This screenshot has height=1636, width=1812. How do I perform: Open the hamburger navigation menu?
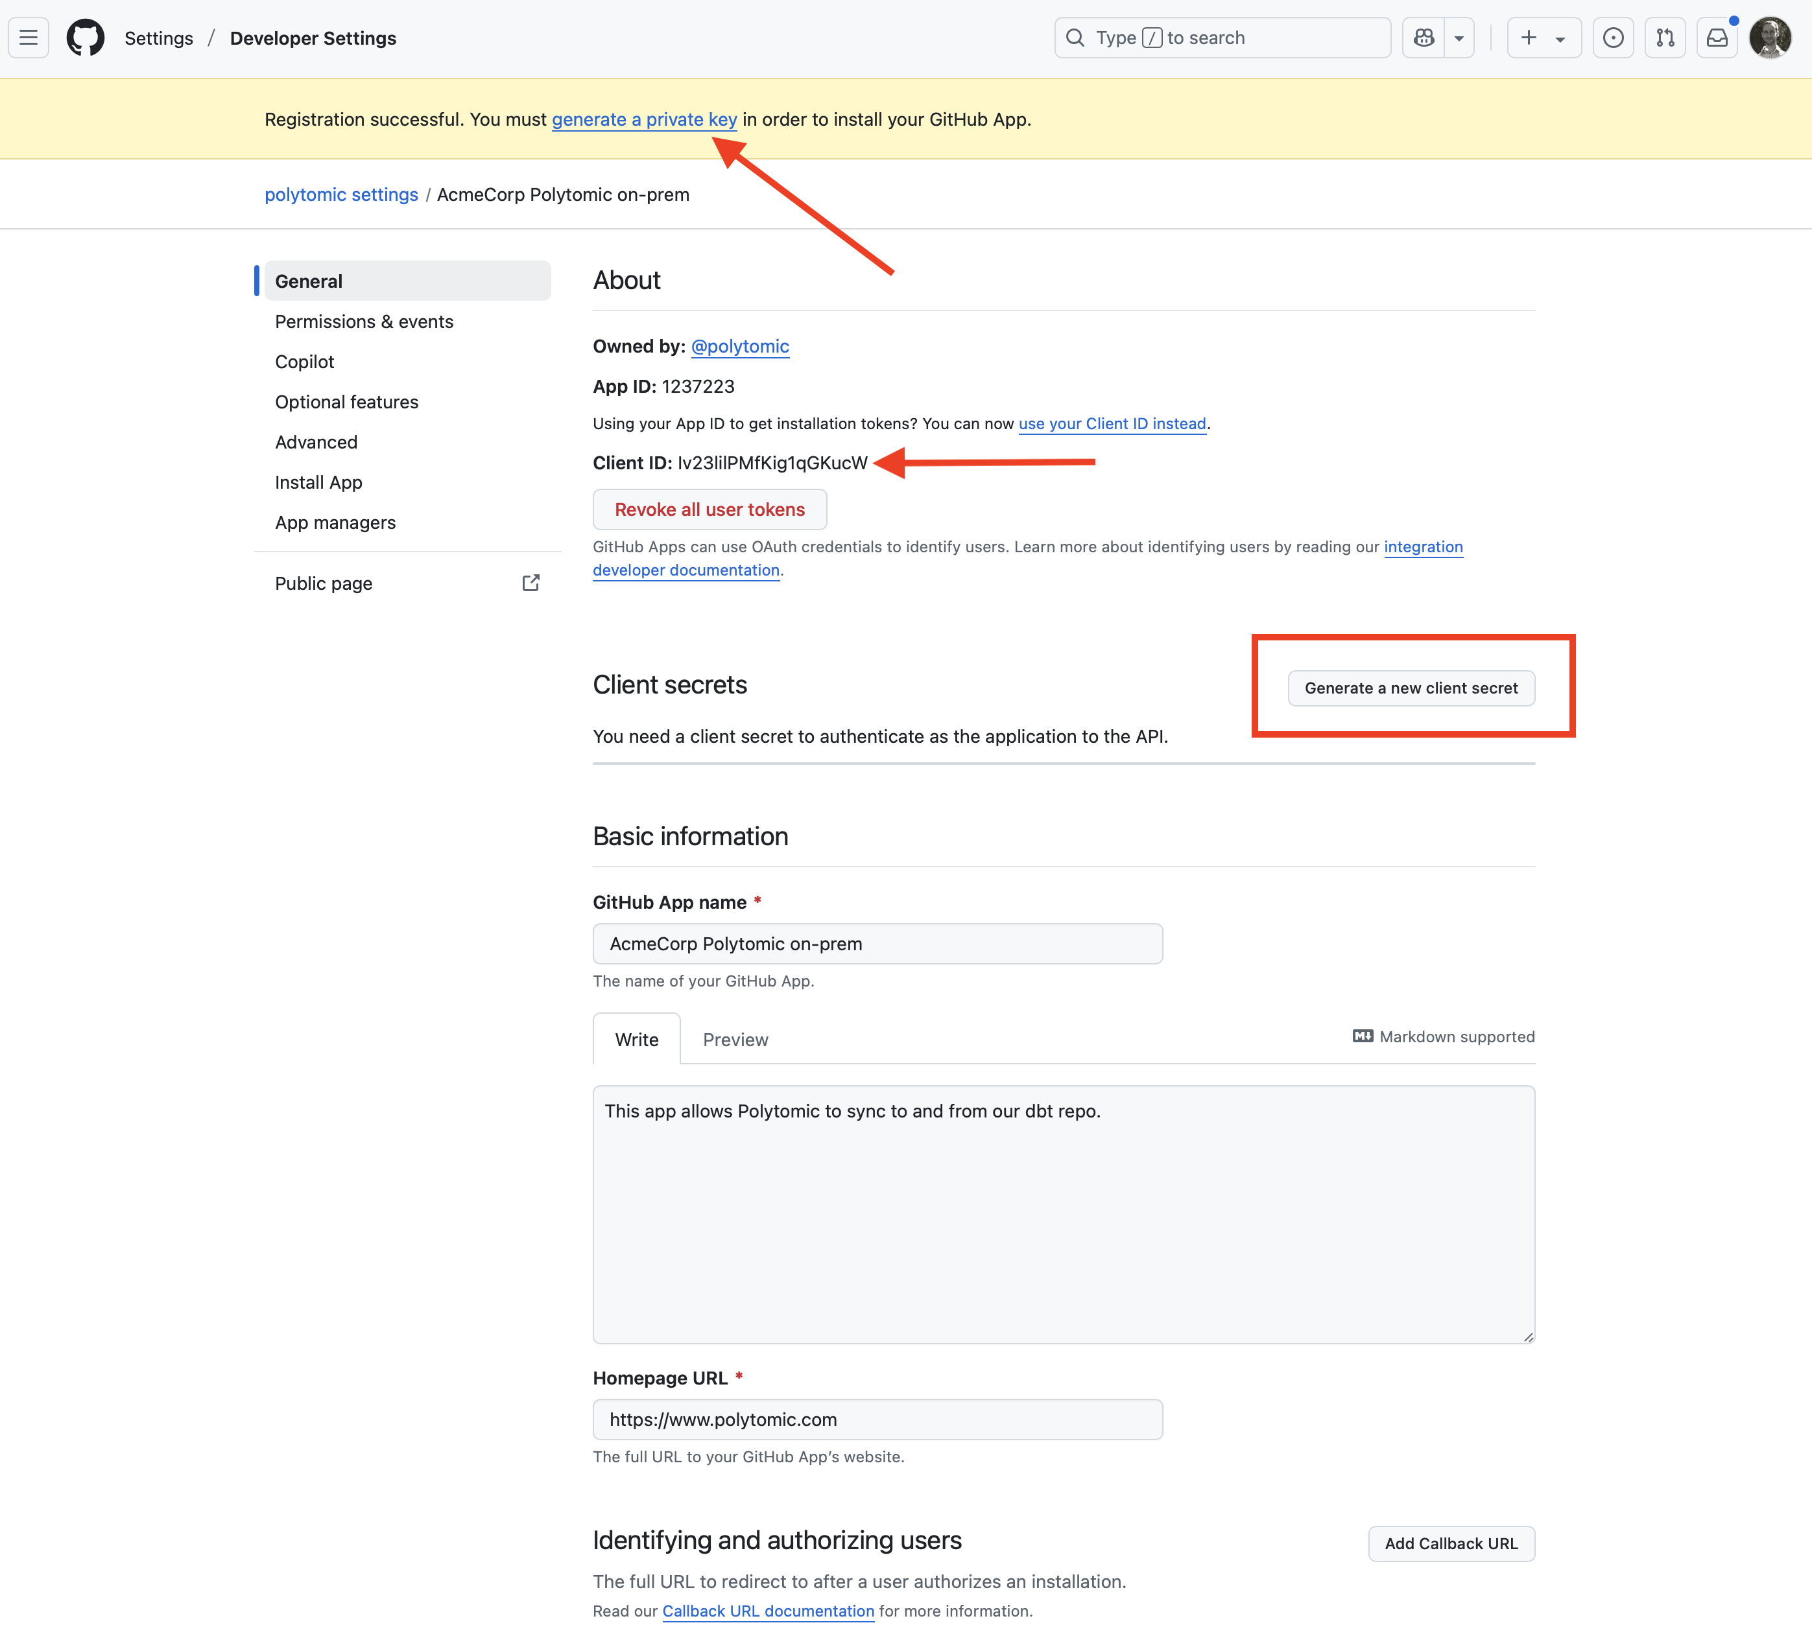[29, 38]
